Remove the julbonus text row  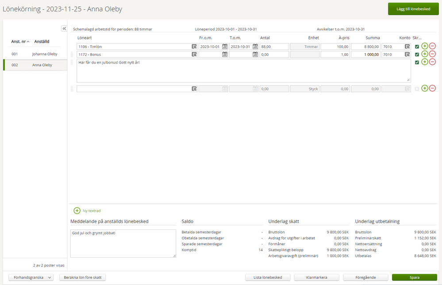432,62
